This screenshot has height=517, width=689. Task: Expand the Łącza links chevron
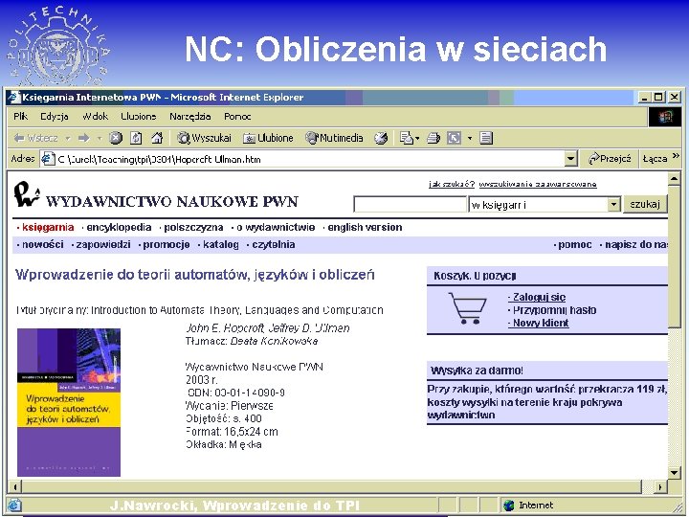coord(676,156)
